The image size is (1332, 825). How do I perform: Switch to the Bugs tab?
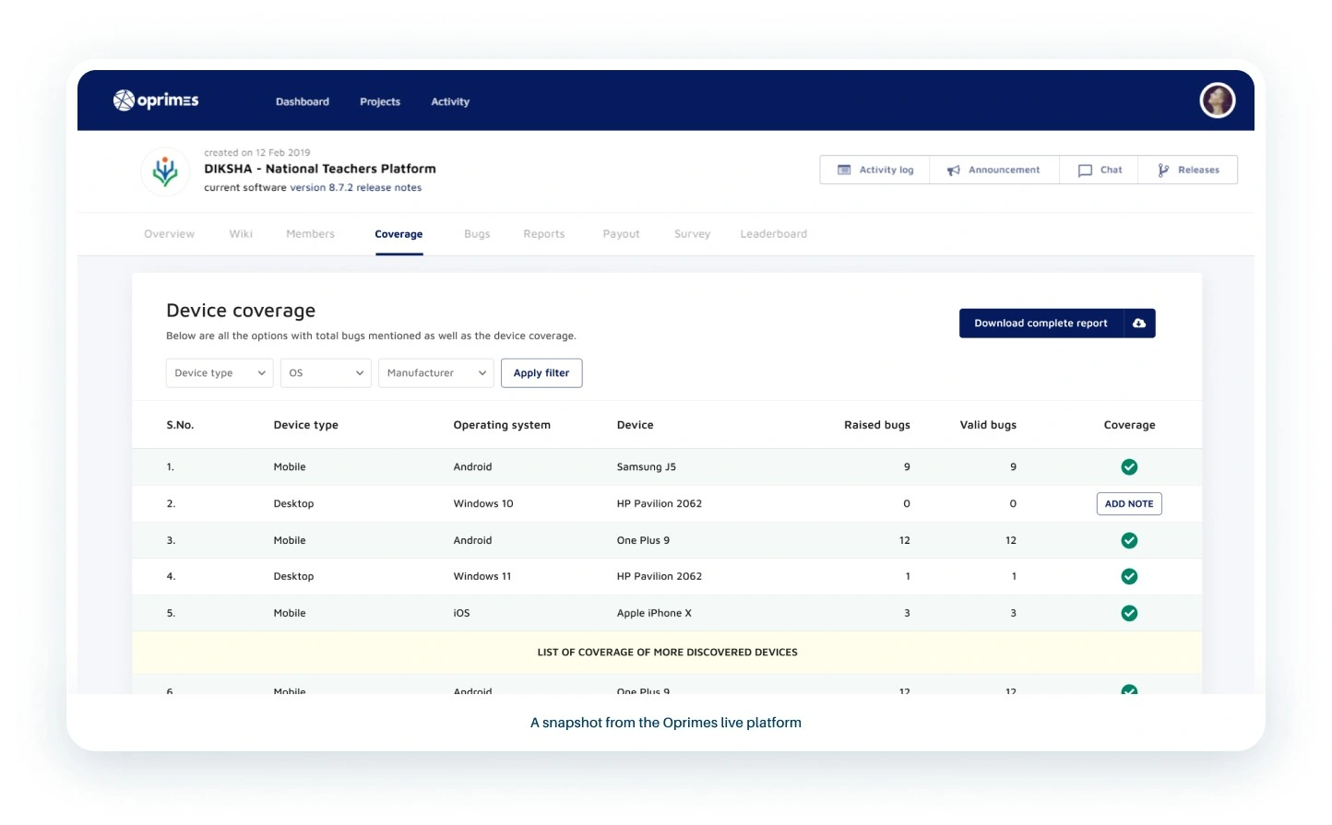477,234
